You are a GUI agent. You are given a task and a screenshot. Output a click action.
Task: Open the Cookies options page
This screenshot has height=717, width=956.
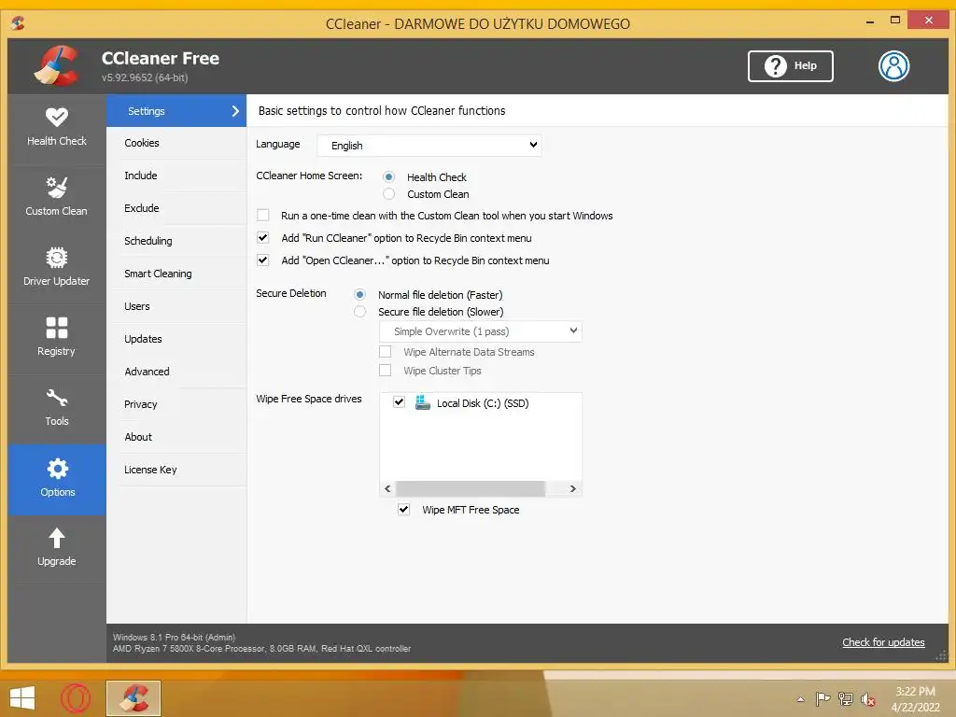(x=176, y=143)
